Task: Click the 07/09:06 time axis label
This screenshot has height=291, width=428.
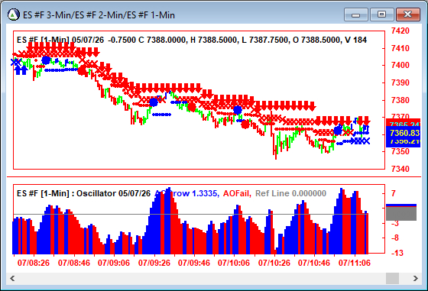Action: [114, 263]
